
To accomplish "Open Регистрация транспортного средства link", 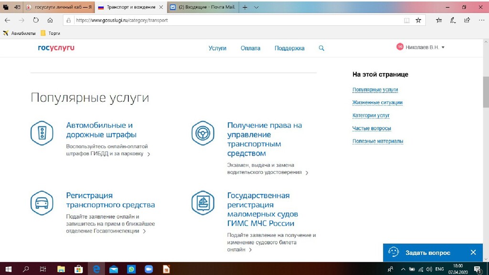I will coord(110,200).
